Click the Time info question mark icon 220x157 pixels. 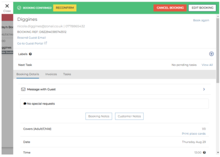pyautogui.click(x=204, y=152)
